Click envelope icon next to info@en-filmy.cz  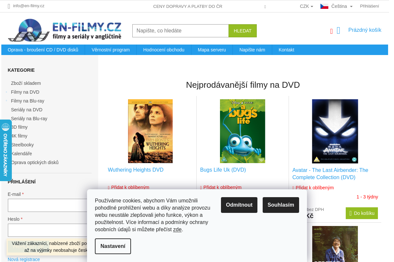coord(9,6)
